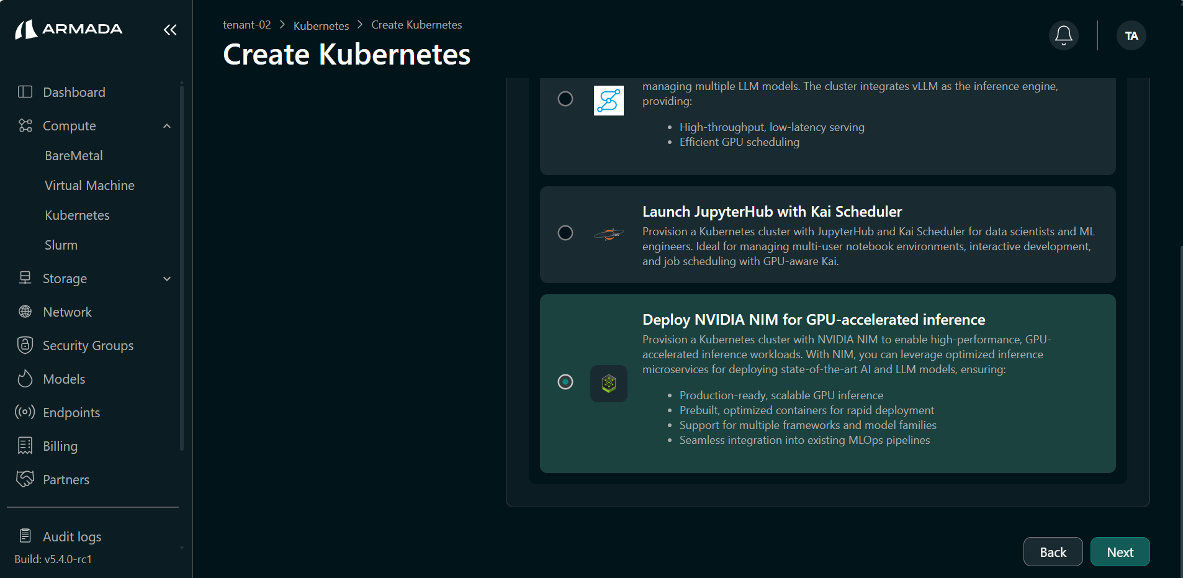This screenshot has height=578, width=1183.
Task: Click the 'Launch JupyterHub with Kai Scheduler' title
Action: coord(772,212)
